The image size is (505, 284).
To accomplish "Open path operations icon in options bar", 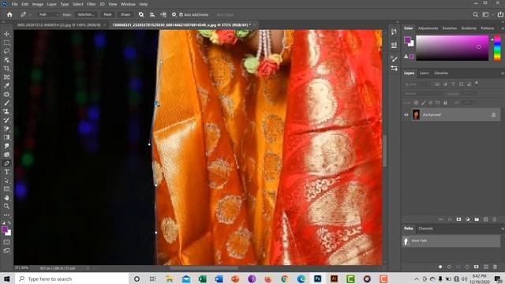I will coord(141,14).
